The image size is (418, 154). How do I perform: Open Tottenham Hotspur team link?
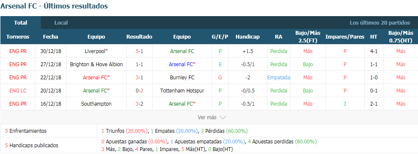182,91
